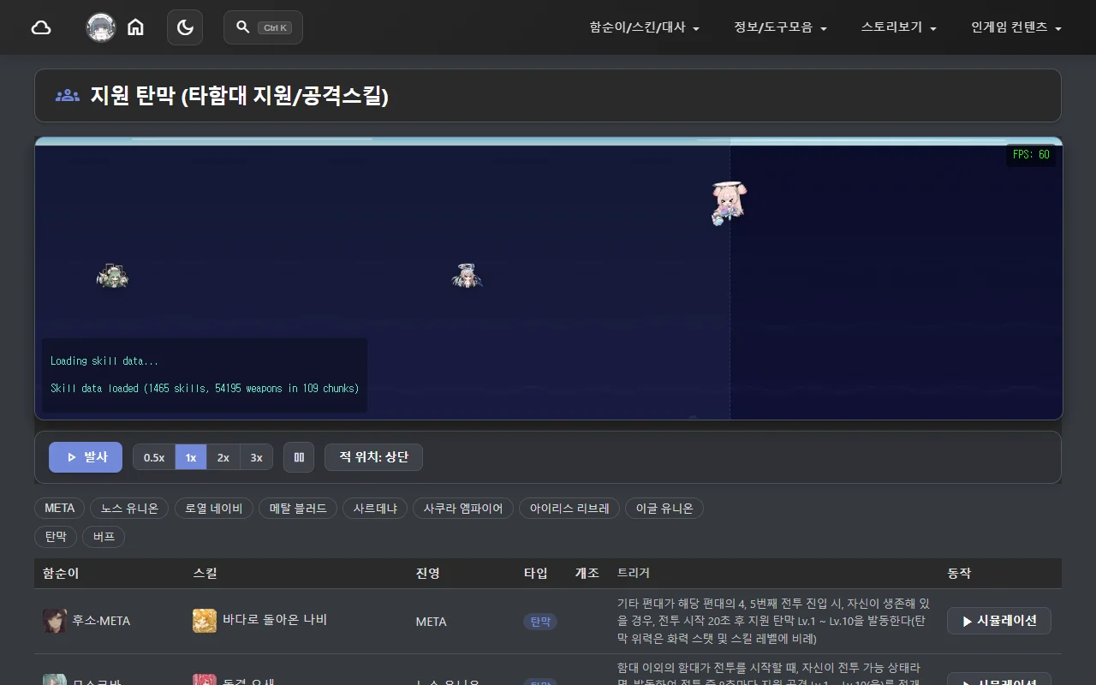This screenshot has height=685, width=1096.
Task: Click META faction cell in first row
Action: coord(432,622)
